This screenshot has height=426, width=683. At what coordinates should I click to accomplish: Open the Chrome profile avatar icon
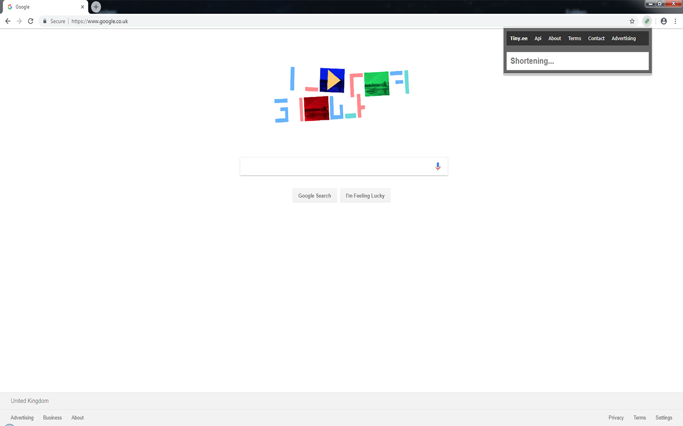tap(664, 21)
